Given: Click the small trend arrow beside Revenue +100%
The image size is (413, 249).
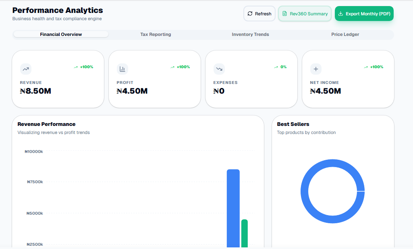Looking at the screenshot, I should [x=76, y=67].
